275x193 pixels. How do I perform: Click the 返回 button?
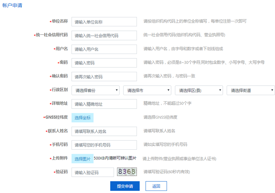[x=156, y=186]
